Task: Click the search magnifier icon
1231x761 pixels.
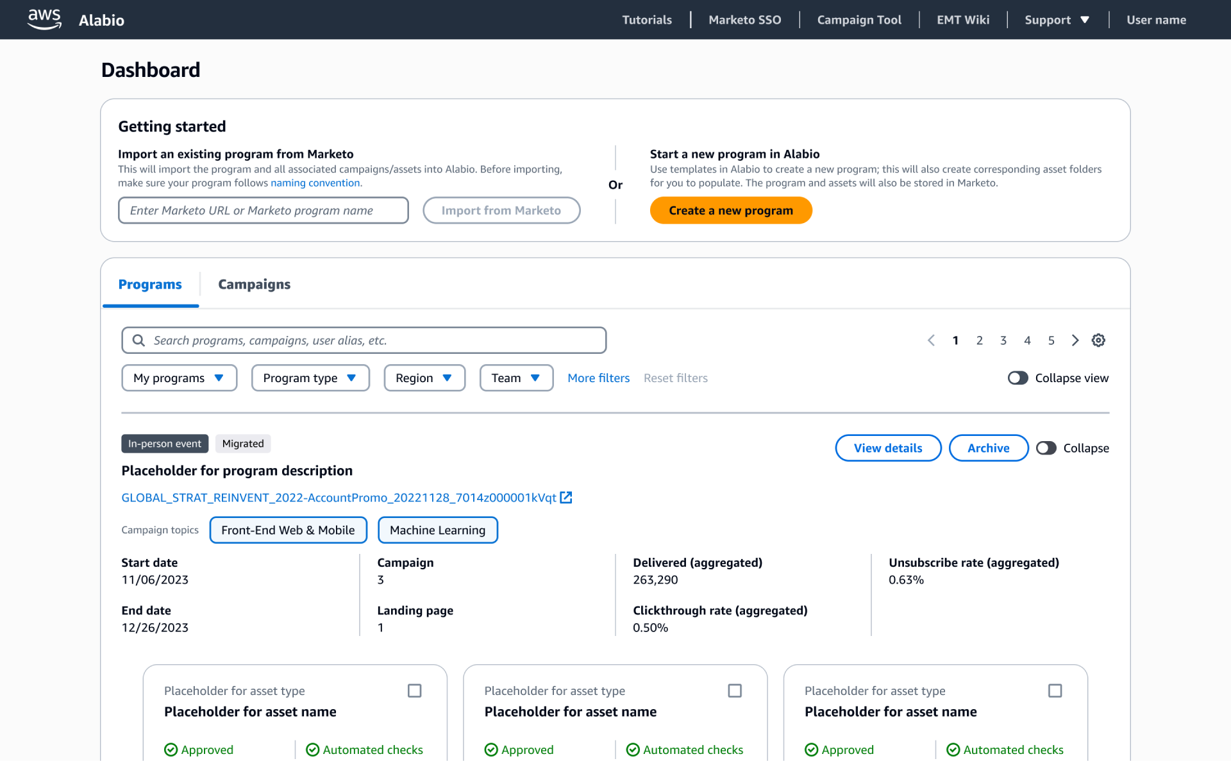Action: (138, 340)
